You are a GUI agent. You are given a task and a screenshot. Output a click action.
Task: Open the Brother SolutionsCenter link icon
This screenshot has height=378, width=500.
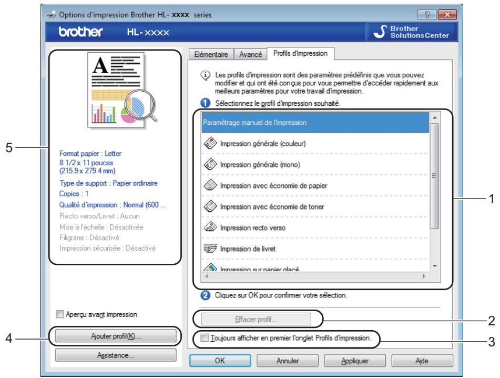[380, 32]
